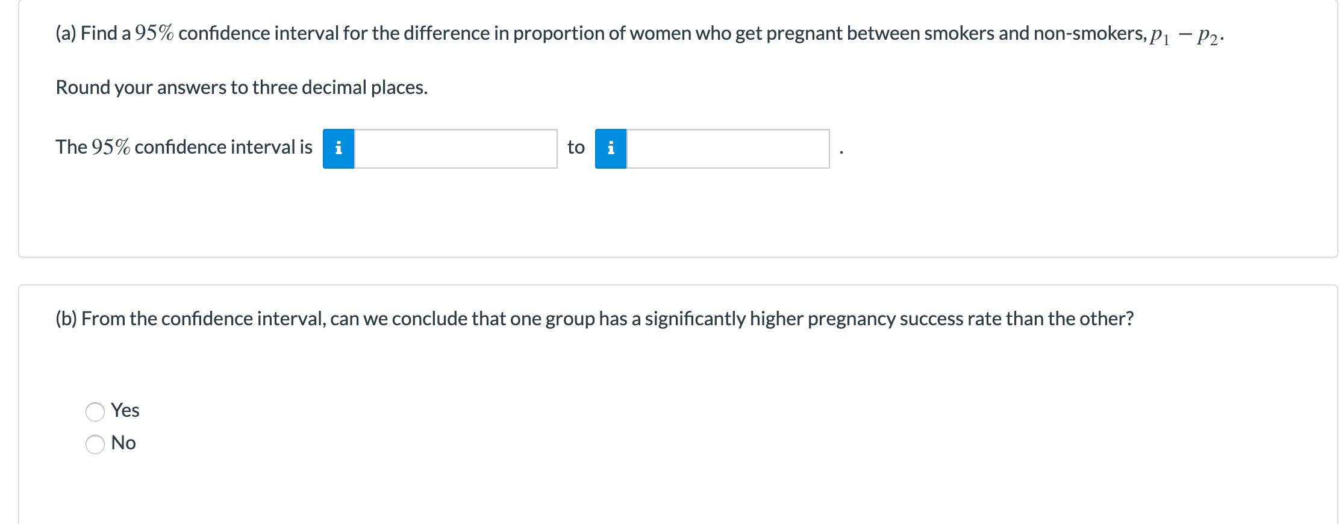Click the "95%" value in part (a) question
1342x524 pixels.
[154, 33]
